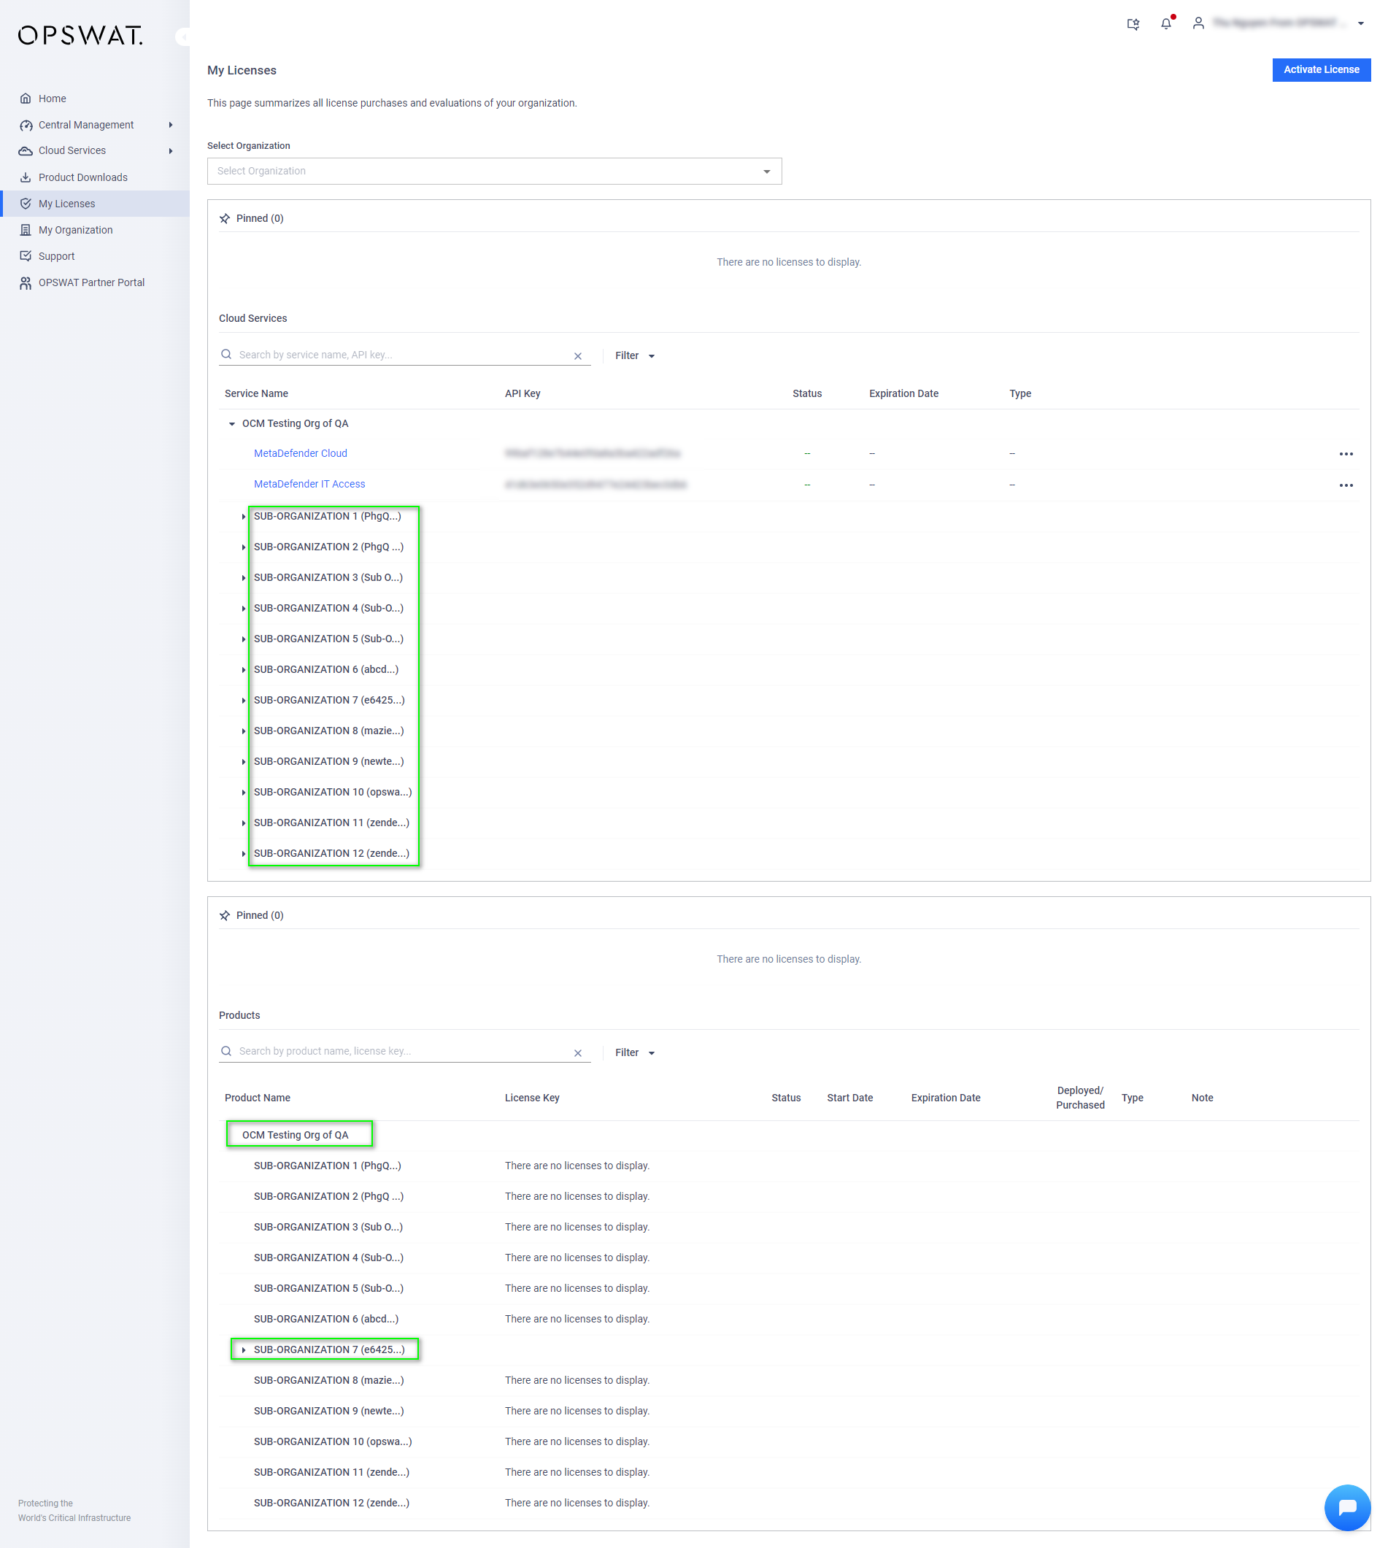Click the Activate License button
Image resolution: width=1388 pixels, height=1548 pixels.
[1321, 70]
